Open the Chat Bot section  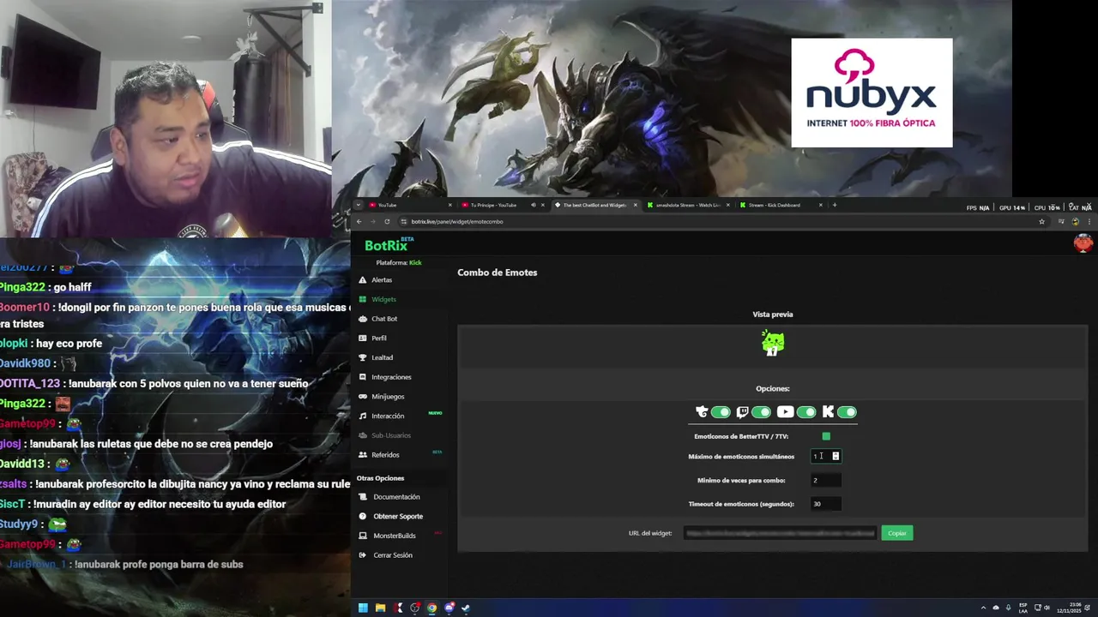384,319
